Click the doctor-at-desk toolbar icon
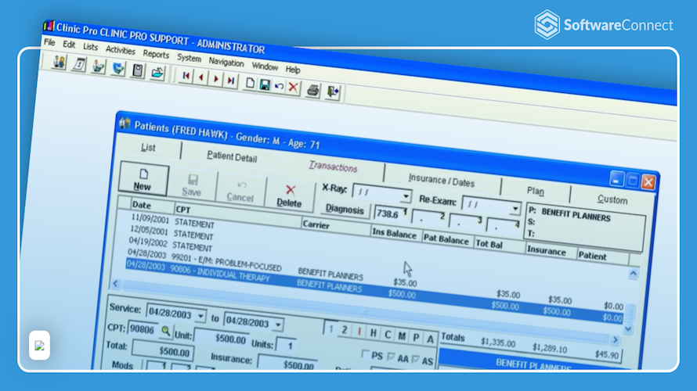 point(98,67)
